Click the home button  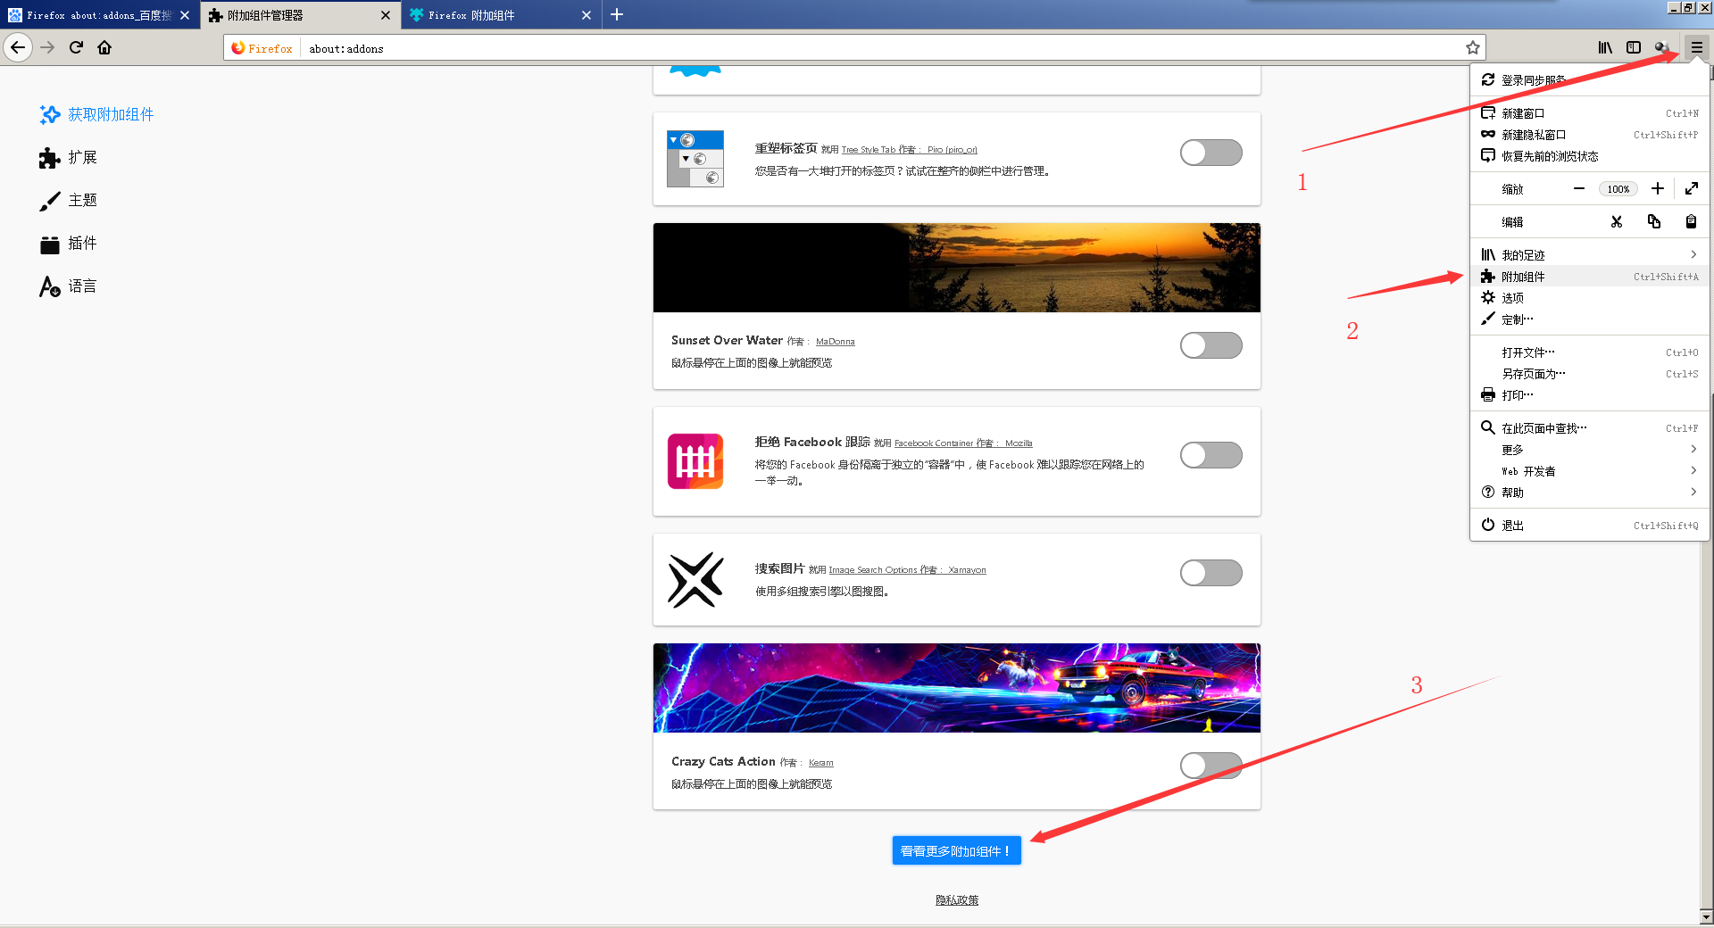pos(104,47)
